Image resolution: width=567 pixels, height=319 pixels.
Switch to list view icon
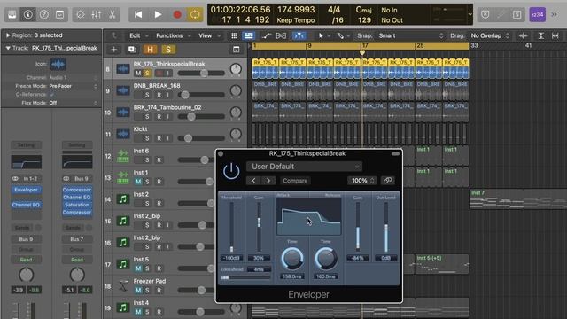click(x=248, y=35)
